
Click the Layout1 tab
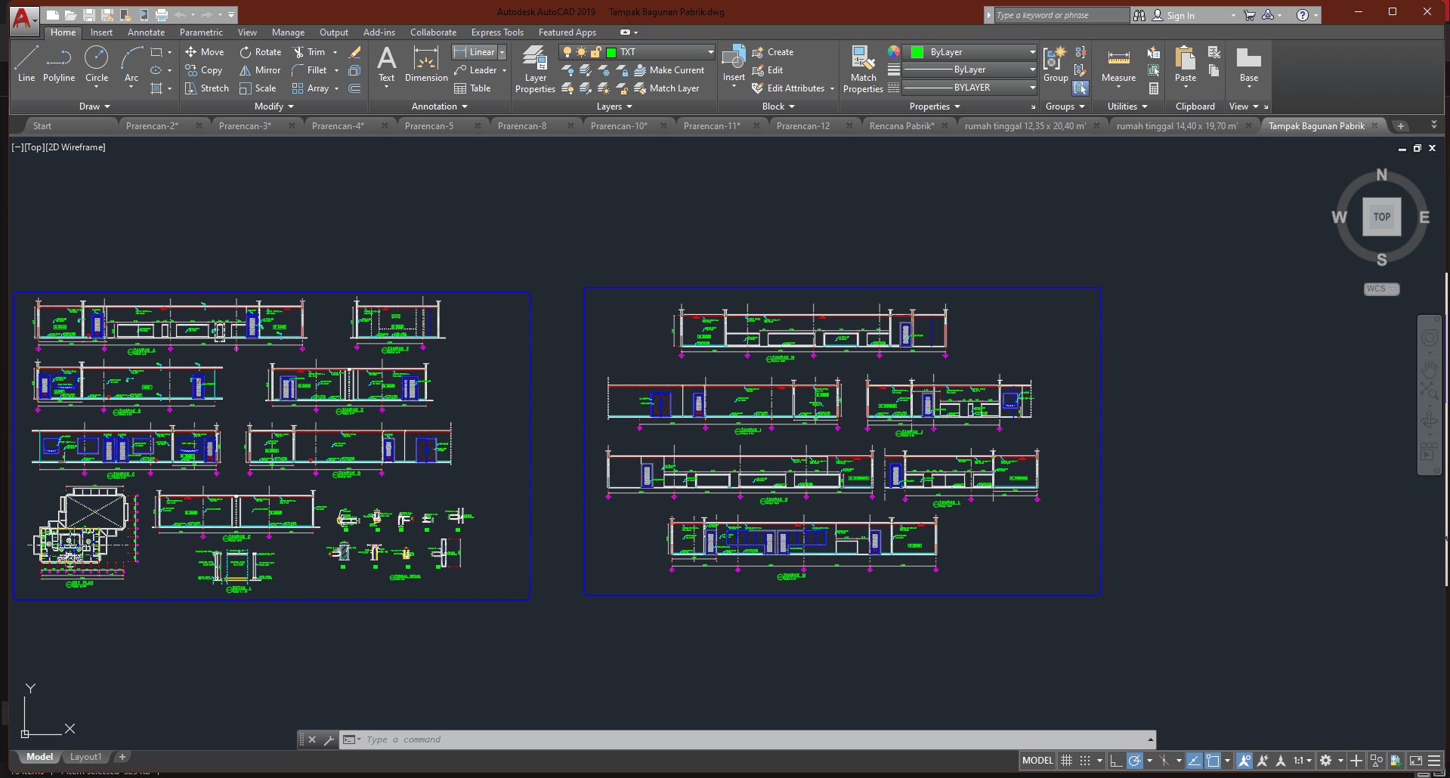coord(85,757)
